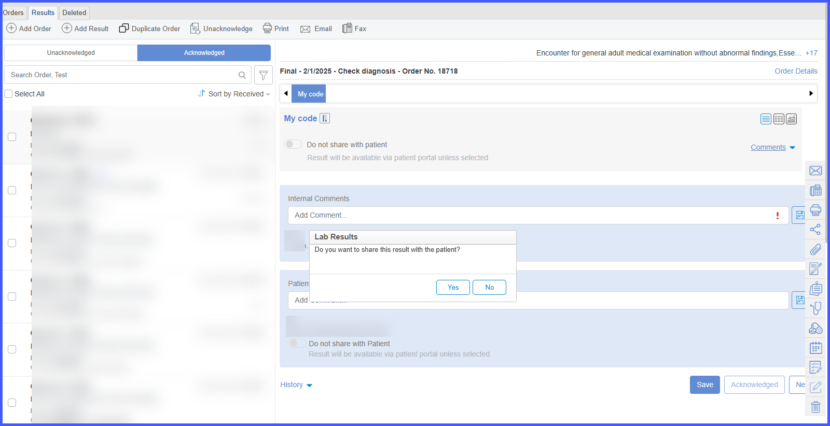Expand the +17 additional diagnoses
830x426 pixels.
(x=811, y=53)
